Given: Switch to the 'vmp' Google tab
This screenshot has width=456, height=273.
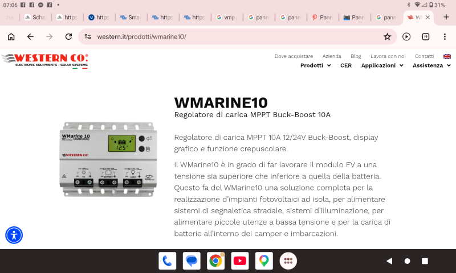Looking at the screenshot, I should tap(227, 18).
